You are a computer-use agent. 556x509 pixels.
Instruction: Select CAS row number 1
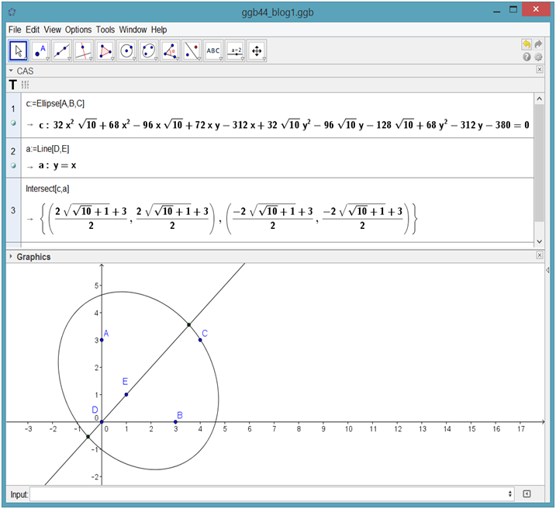pyautogui.click(x=13, y=109)
